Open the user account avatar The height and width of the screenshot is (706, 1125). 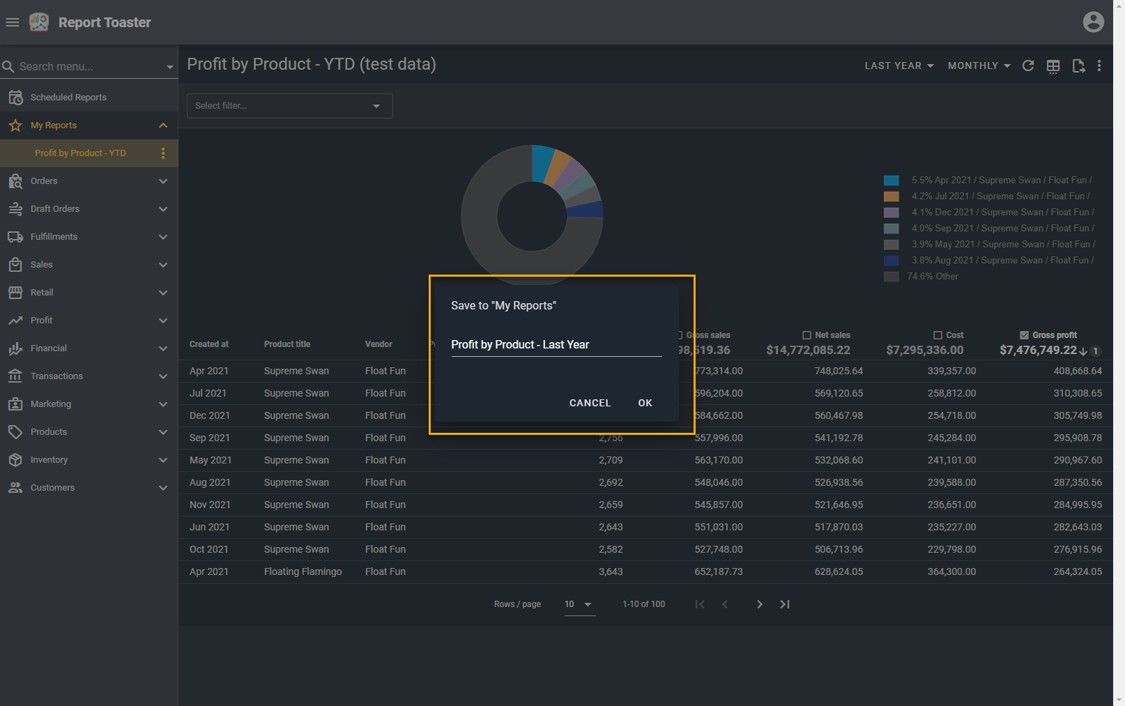1093,22
